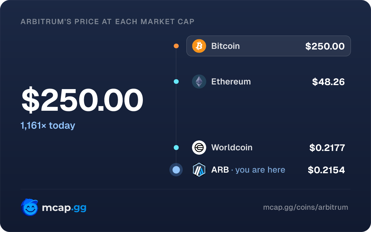Click the Ethereum diamond icon
The width and height of the screenshot is (371, 232).
(199, 82)
